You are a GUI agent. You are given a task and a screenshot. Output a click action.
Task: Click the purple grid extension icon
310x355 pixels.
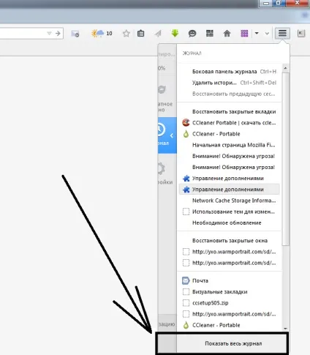(x=244, y=33)
